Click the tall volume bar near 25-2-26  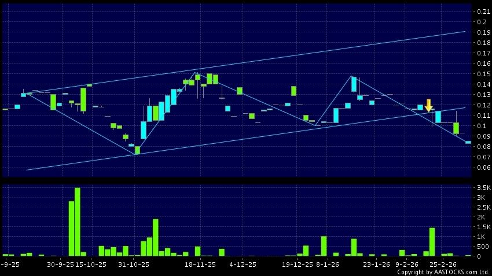(432, 241)
